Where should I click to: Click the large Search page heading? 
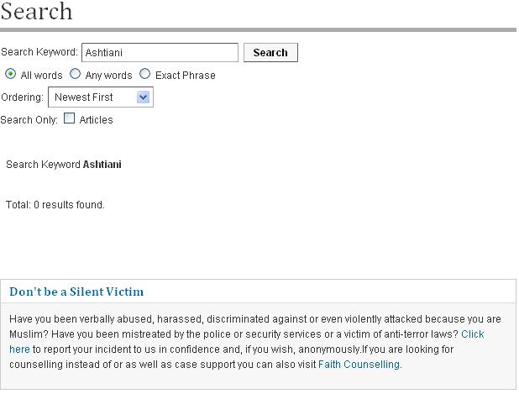tap(36, 12)
